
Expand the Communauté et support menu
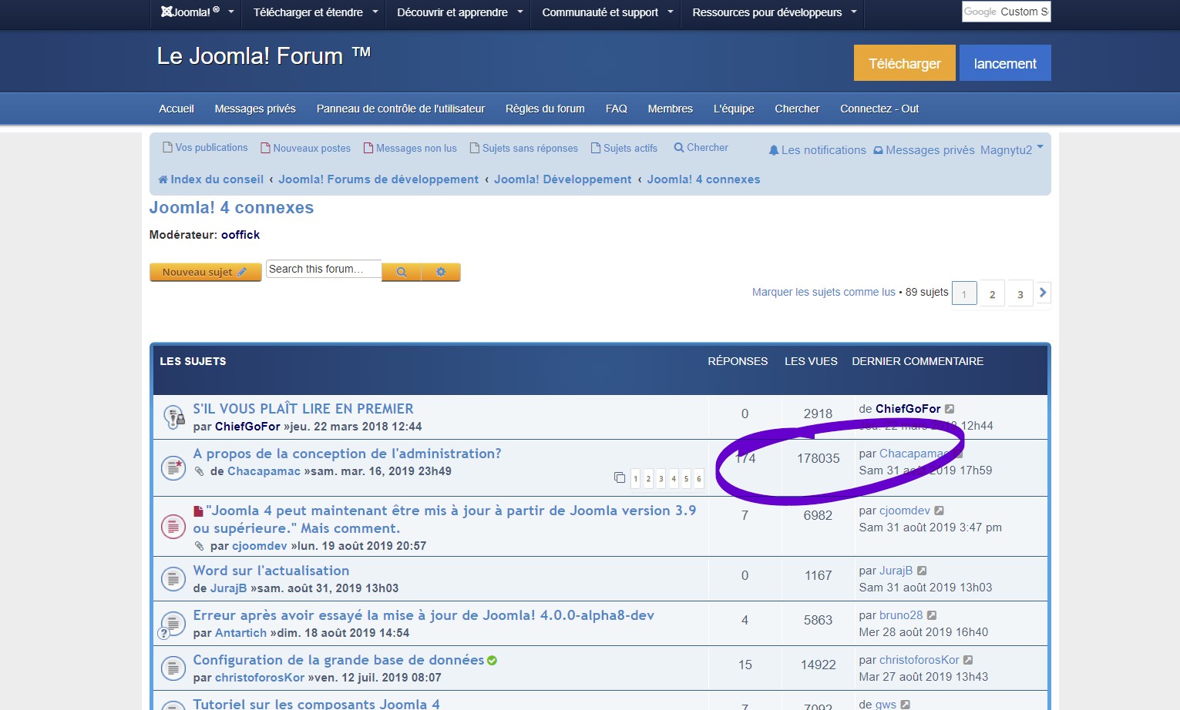coord(607,12)
